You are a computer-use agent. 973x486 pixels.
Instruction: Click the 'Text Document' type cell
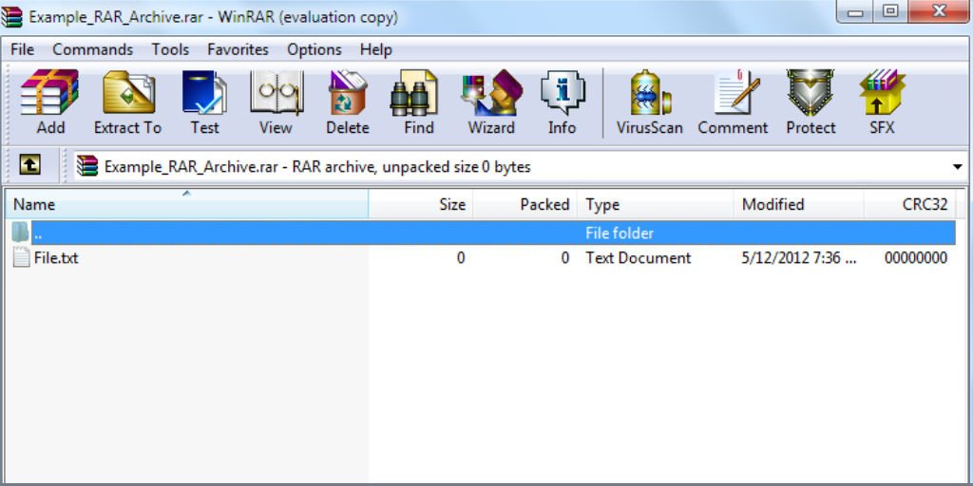click(x=638, y=257)
